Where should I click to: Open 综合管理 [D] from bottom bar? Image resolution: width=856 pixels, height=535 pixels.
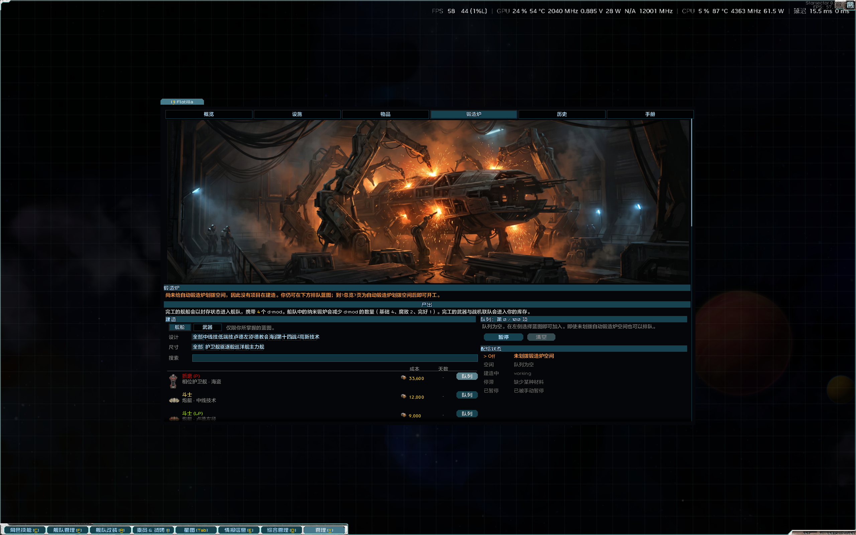tap(282, 530)
